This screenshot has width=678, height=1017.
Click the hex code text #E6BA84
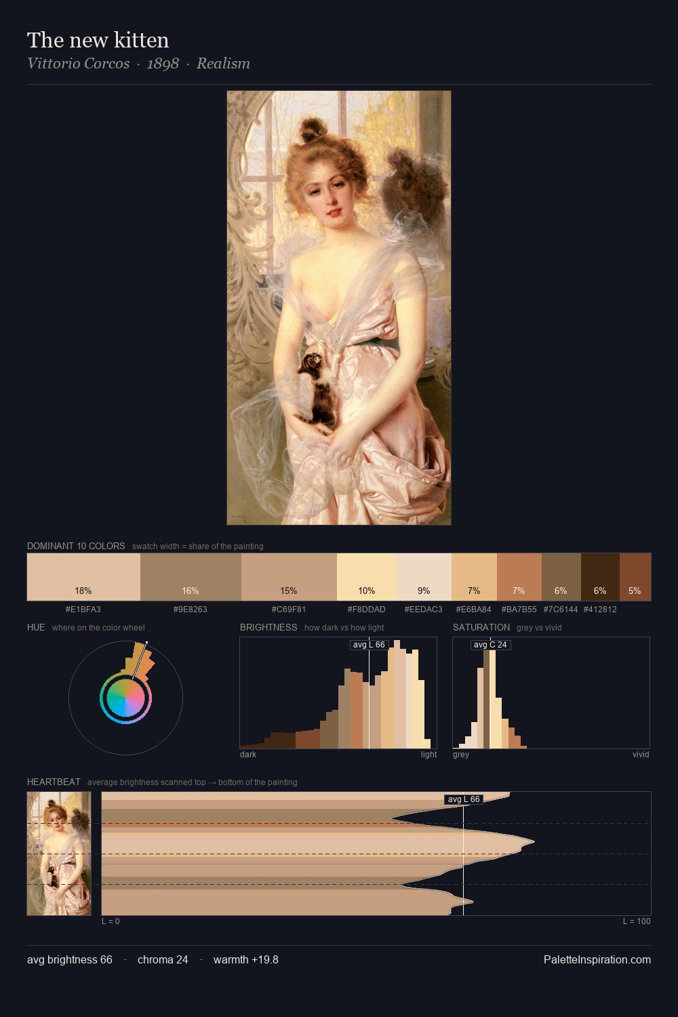474,610
